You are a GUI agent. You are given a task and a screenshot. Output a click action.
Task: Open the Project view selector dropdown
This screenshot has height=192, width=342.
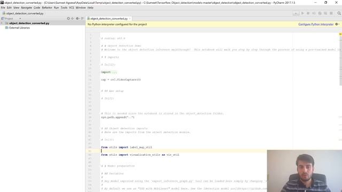20,19
